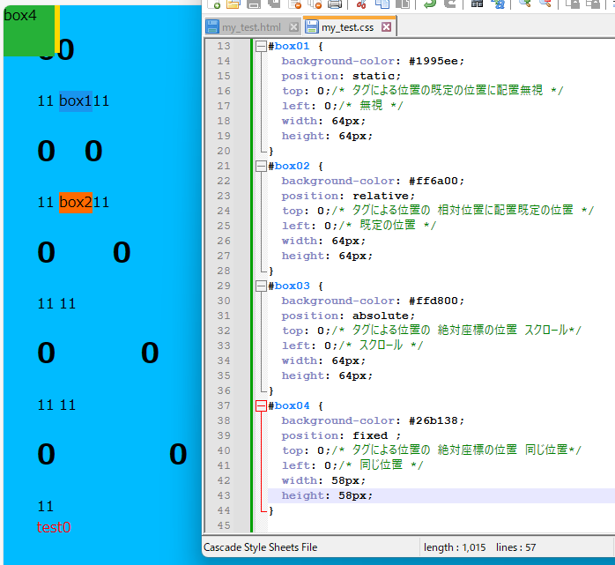Click the Open file folder icon

(233, 4)
